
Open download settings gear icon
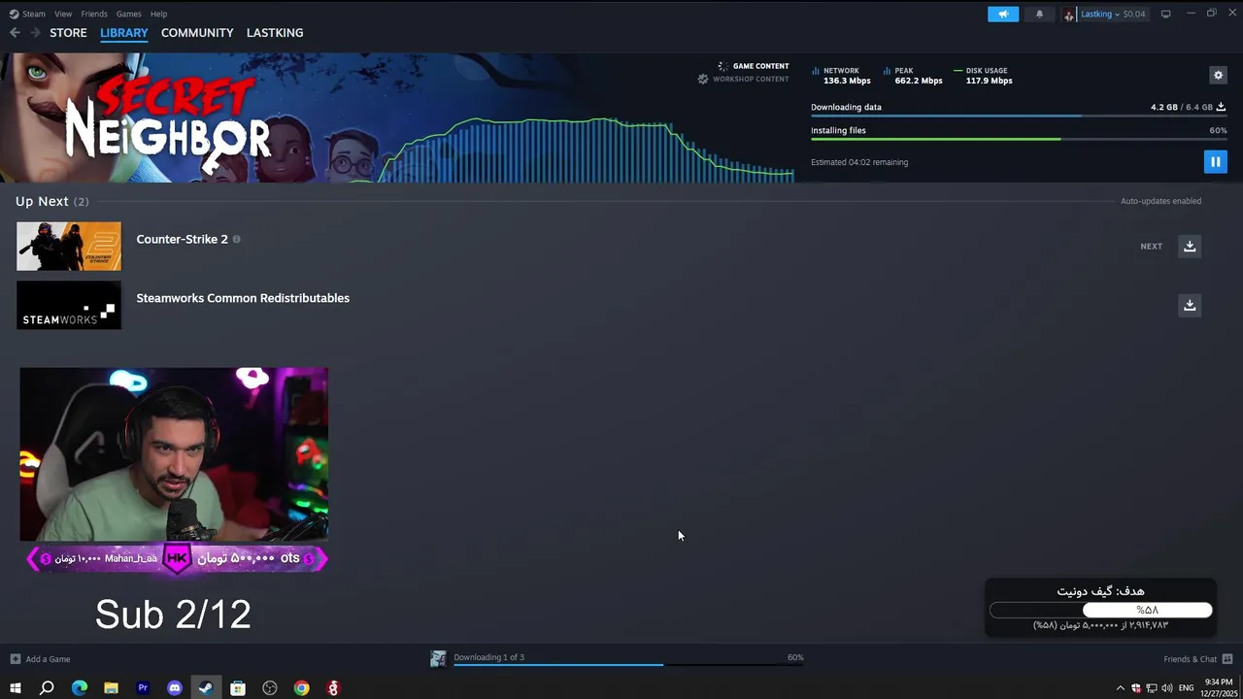pyautogui.click(x=1219, y=75)
